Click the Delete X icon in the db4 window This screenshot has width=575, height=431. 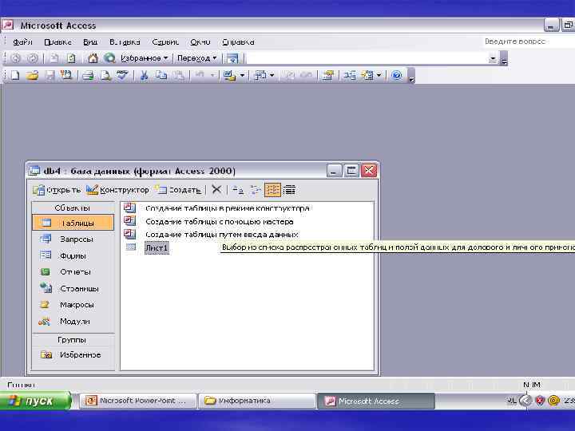[216, 189]
